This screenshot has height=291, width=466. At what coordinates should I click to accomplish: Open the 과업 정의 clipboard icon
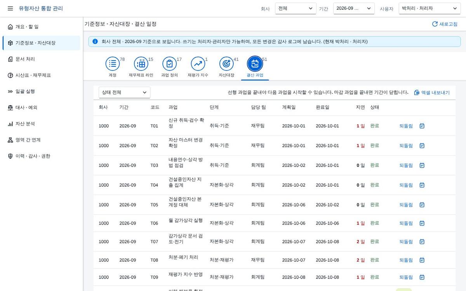(170, 64)
